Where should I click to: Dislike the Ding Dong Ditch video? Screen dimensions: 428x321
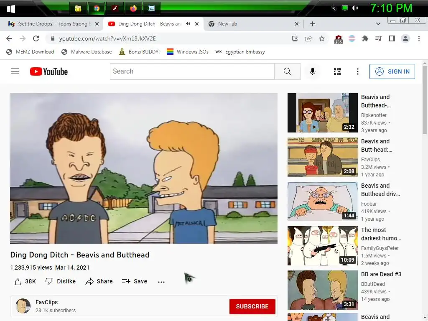61,281
